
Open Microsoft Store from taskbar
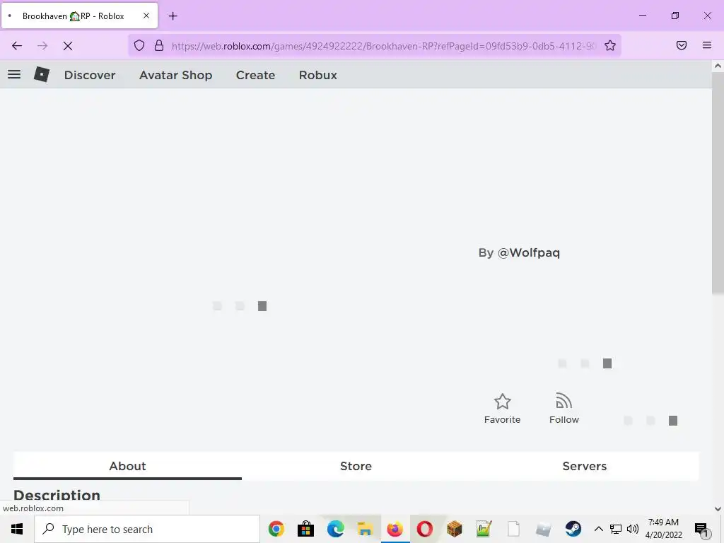pyautogui.click(x=305, y=529)
